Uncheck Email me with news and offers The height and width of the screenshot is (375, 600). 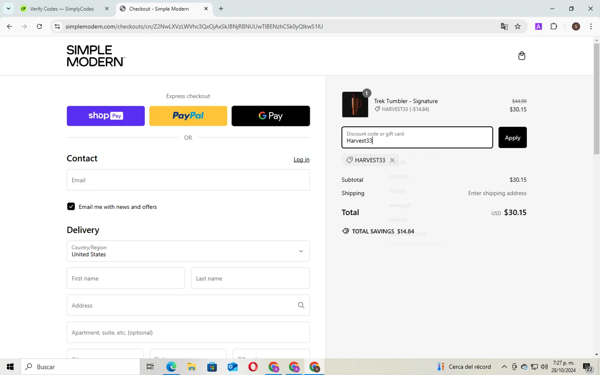coord(71,207)
